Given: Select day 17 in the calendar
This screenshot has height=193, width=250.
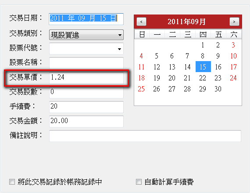Looking at the screenshot, I should [233, 67].
